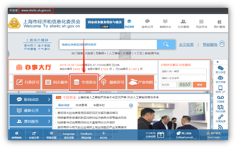Click the 移动门户 mobile portal icon
Screen dimensions: 236x148
tap(220, 89)
